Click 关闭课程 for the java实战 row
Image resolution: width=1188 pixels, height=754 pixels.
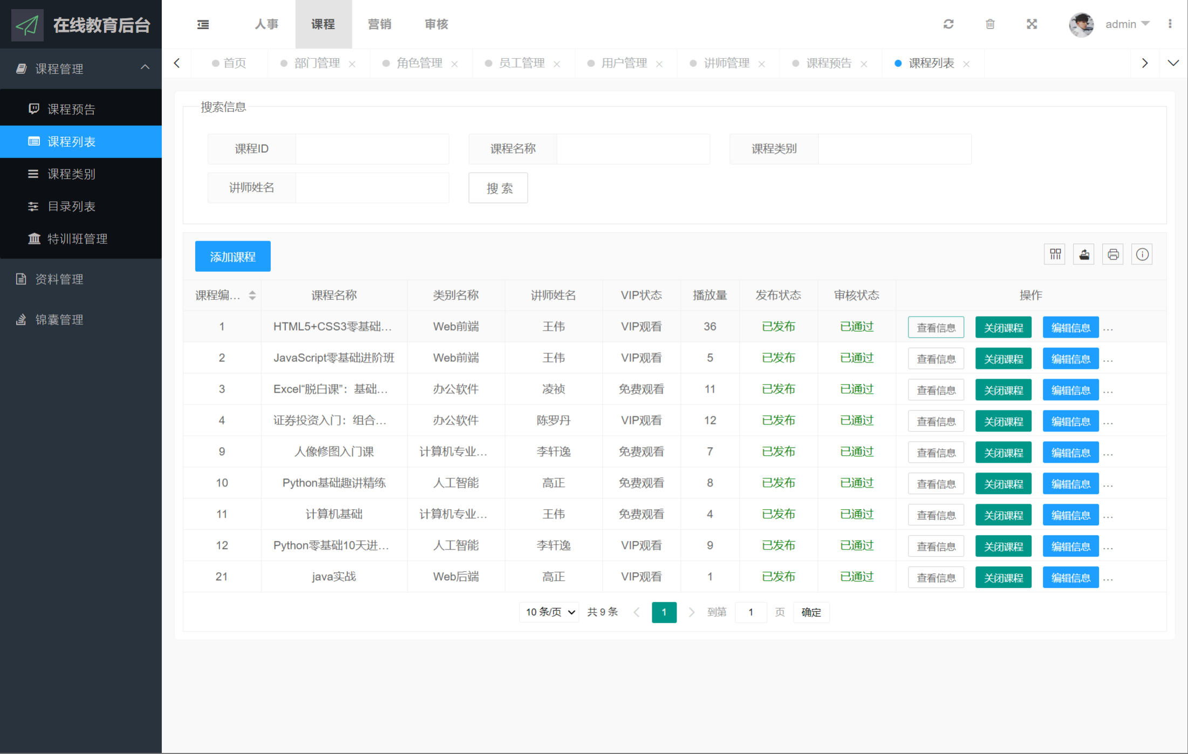1003,578
